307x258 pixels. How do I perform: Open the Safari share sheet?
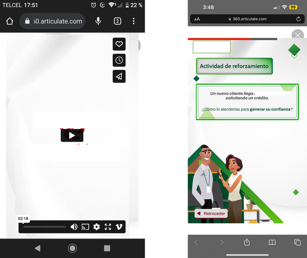(247, 242)
